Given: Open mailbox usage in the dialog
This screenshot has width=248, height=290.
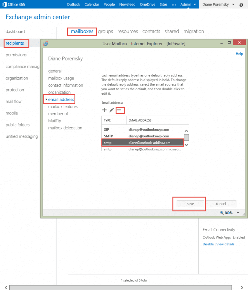Looking at the screenshot, I should [61, 78].
